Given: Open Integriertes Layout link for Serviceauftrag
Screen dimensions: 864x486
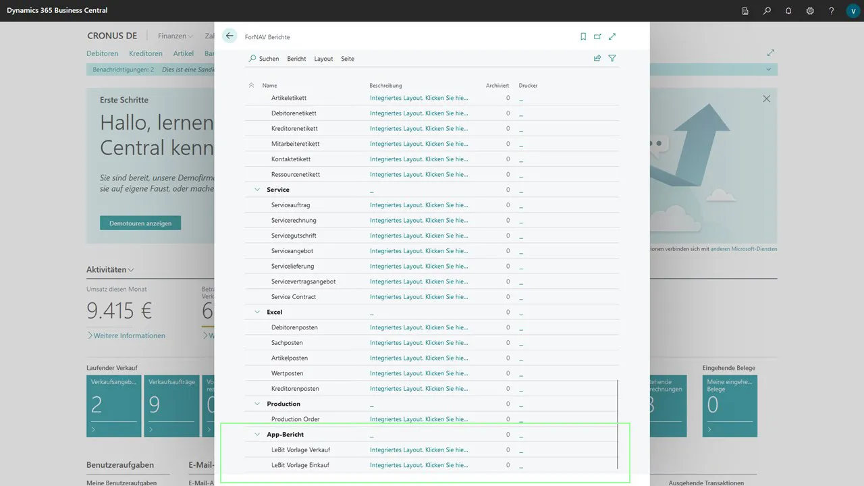Looking at the screenshot, I should point(418,205).
